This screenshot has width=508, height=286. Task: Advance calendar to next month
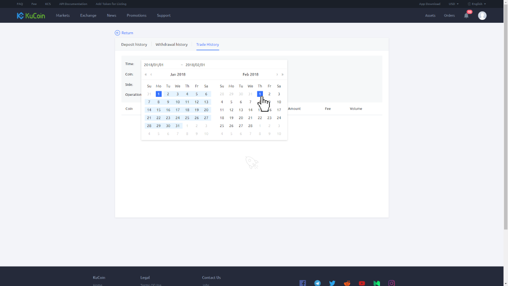277,74
